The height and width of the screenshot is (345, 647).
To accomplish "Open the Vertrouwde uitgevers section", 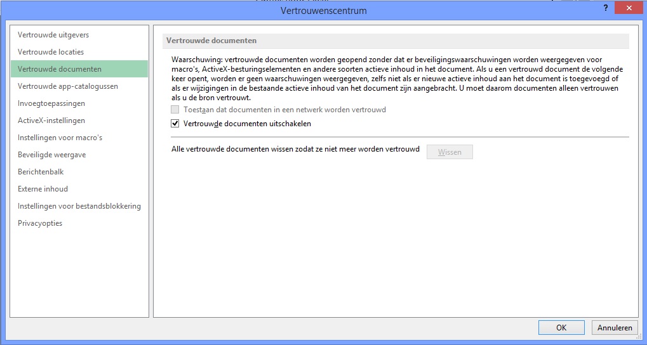I will 53,35.
